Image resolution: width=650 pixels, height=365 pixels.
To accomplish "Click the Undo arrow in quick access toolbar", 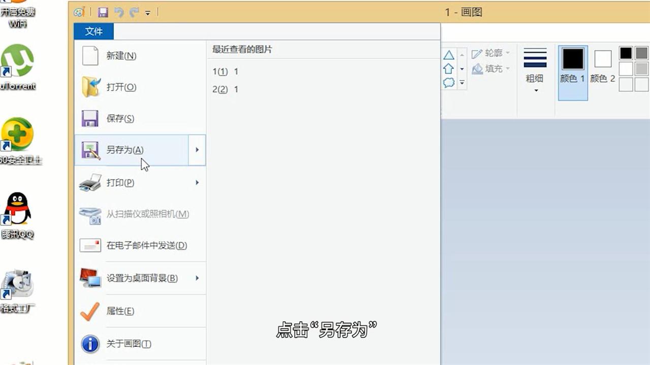I will pos(119,12).
